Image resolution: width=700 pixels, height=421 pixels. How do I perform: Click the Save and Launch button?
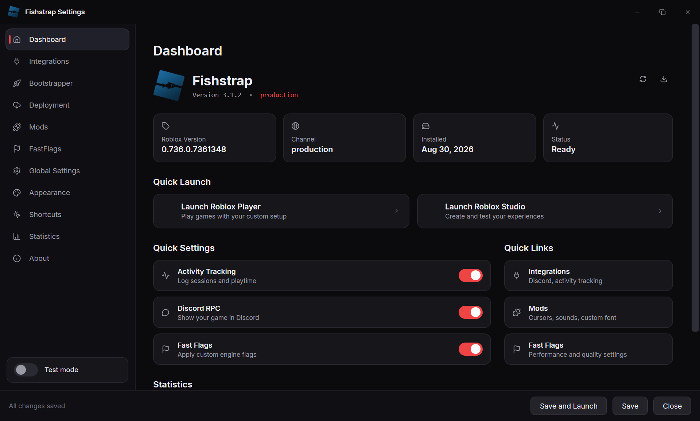click(x=568, y=406)
